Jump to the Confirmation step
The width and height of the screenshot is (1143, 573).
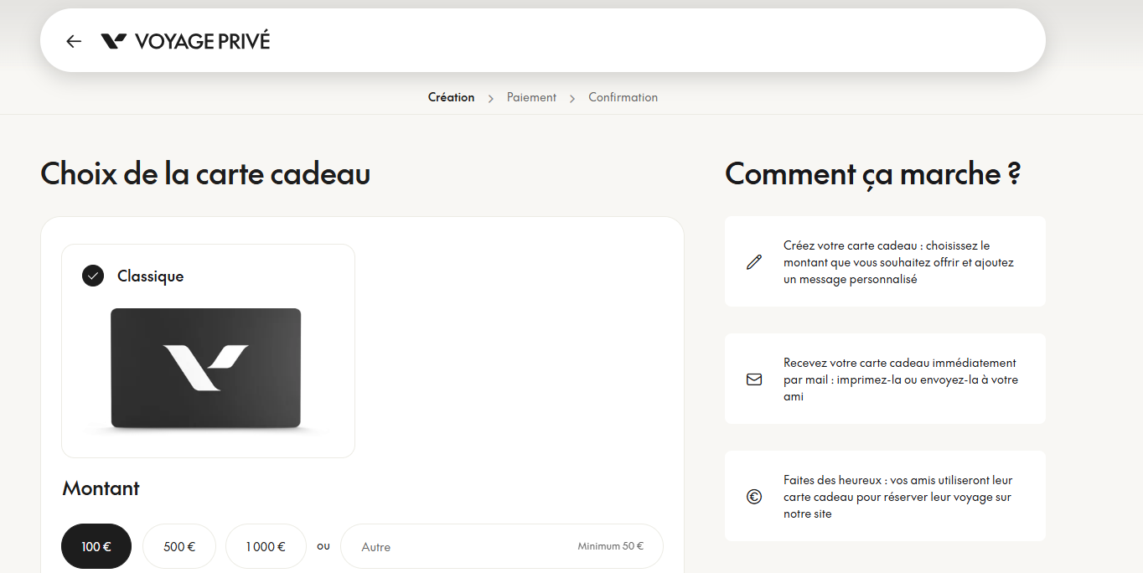623,97
